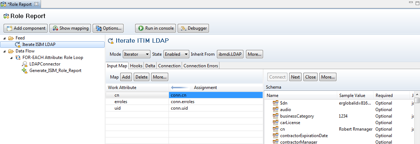Viewport: 420px width, 144px height.
Task: Open Show mapping view
Action: coord(70,28)
